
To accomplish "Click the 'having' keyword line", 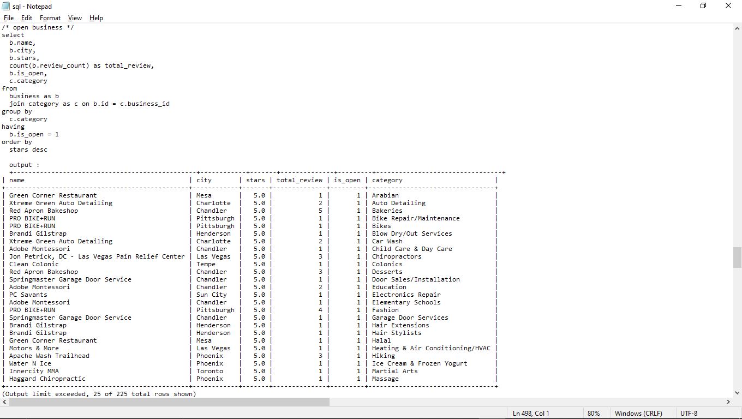I will [13, 127].
